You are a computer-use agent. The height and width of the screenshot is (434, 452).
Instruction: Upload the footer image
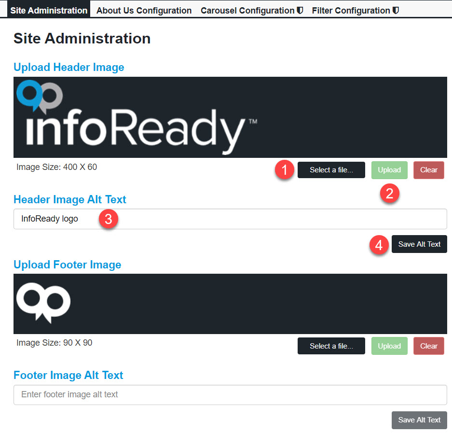pos(389,346)
